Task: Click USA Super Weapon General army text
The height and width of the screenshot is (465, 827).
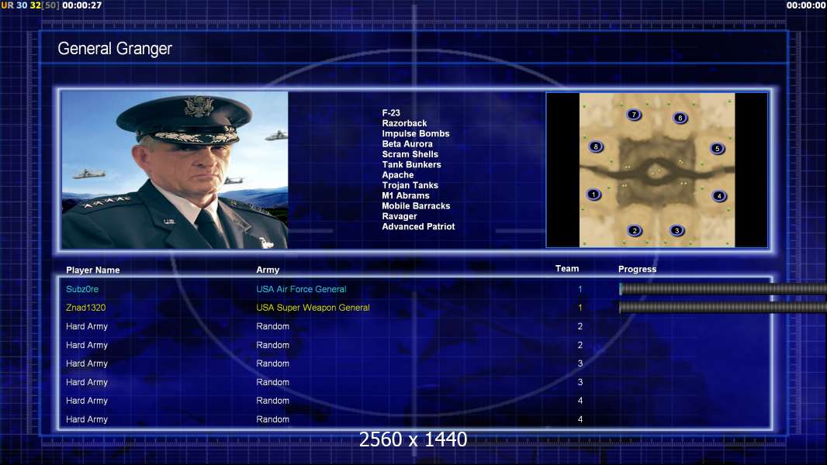Action: pyautogui.click(x=313, y=308)
